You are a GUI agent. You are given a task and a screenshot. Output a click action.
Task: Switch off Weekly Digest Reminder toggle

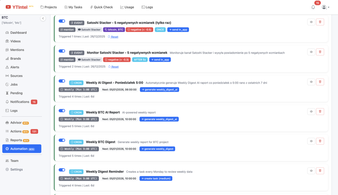62,170
